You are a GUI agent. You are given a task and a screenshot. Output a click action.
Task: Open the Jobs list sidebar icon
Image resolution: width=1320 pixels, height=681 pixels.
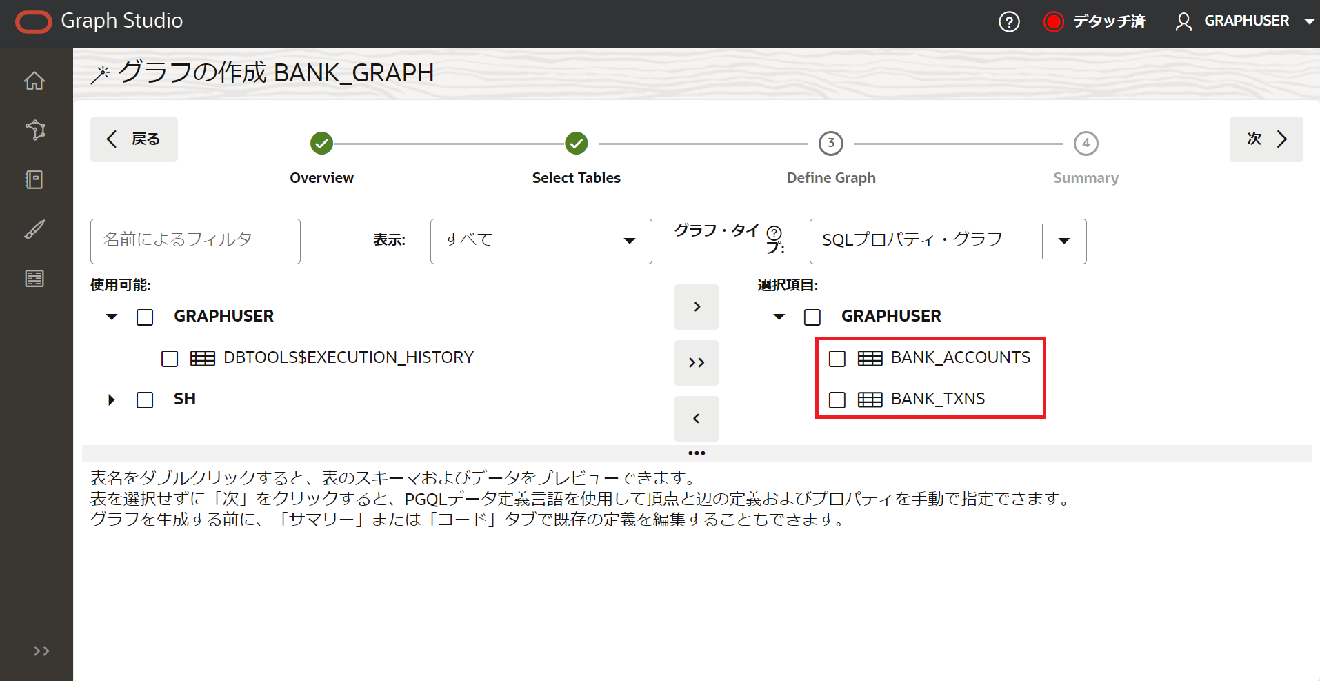tap(34, 278)
